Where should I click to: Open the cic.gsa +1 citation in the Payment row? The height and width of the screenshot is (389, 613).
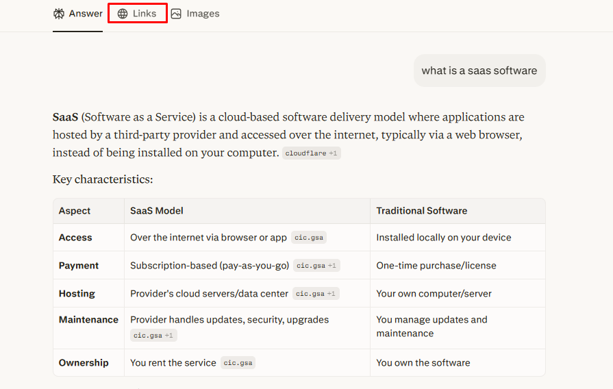click(316, 266)
